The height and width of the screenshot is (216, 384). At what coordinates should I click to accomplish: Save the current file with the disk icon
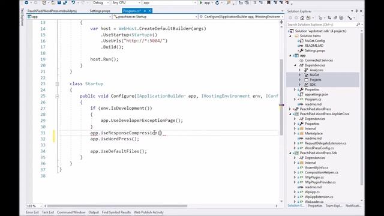click(59, 2)
